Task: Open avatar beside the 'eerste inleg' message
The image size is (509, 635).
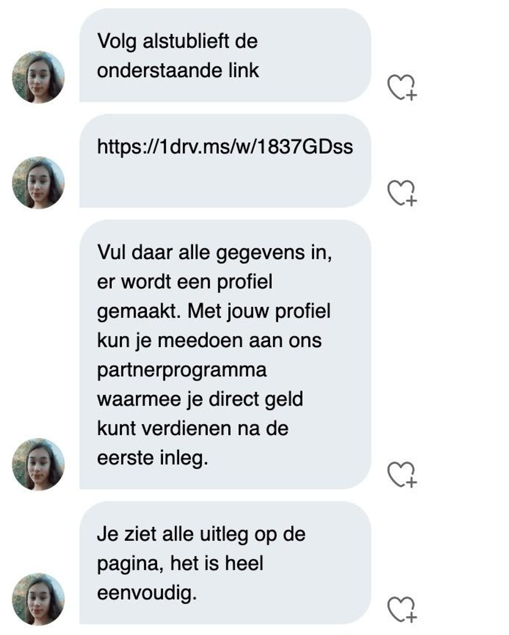Action: point(38,464)
